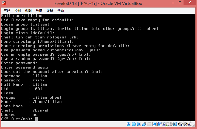Click the video recording status icon
The image size is (197, 129).
point(159,124)
